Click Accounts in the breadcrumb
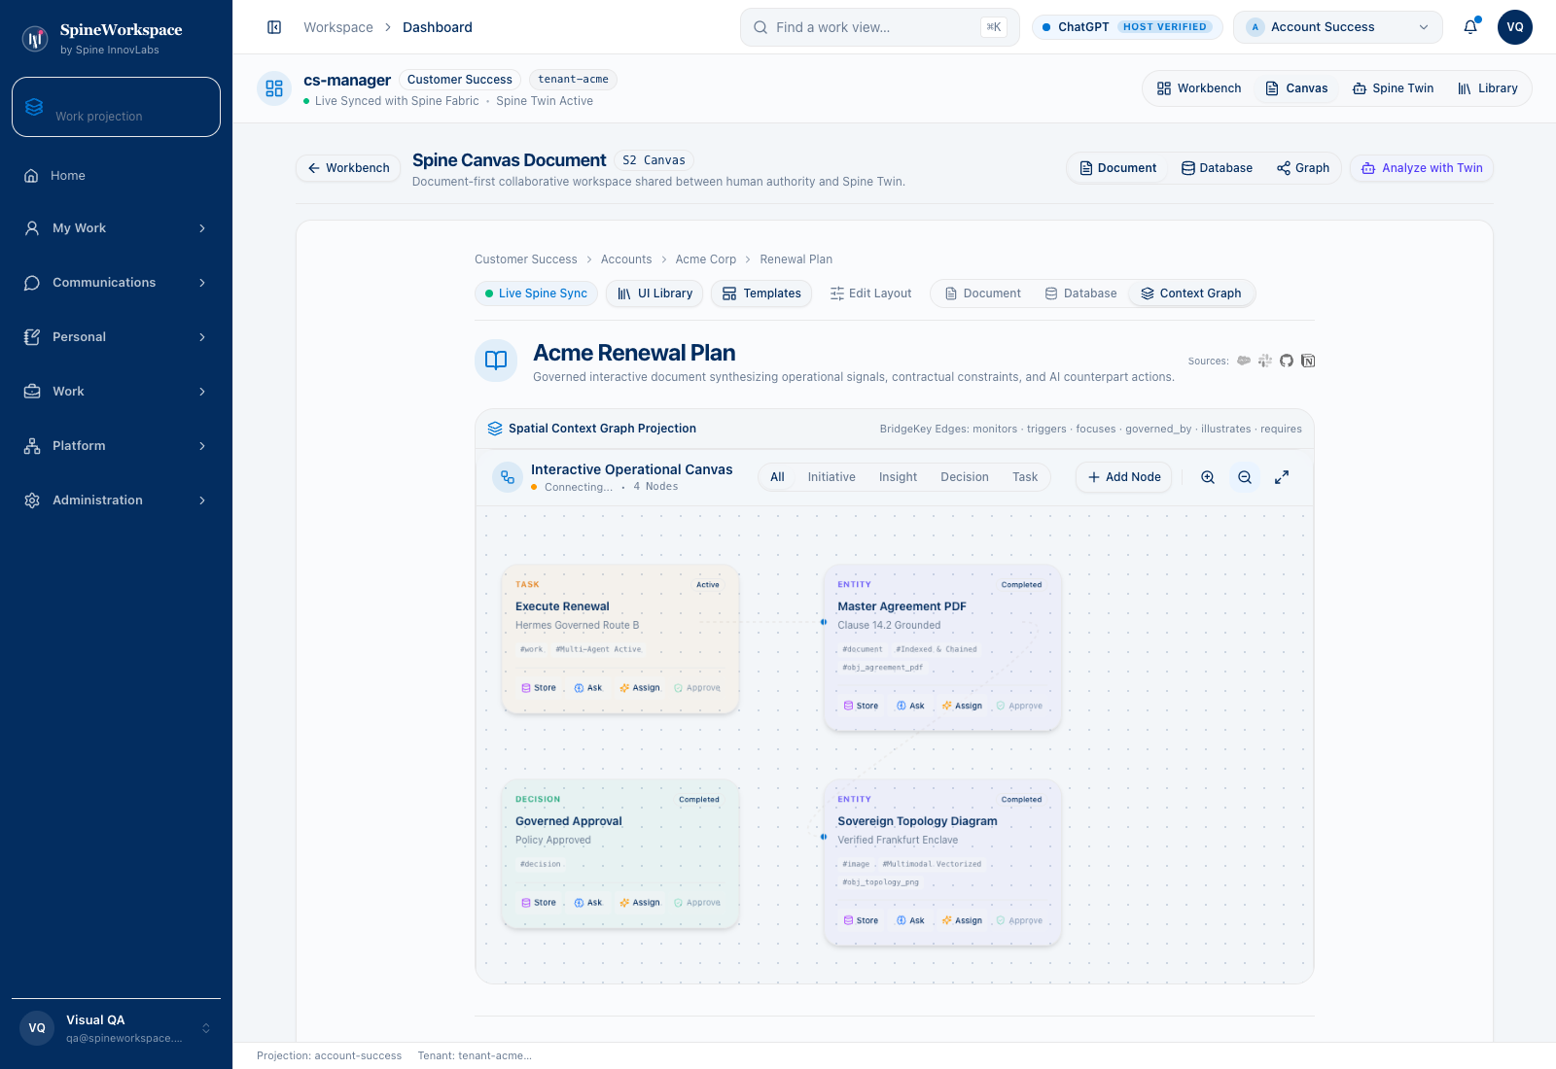 [626, 259]
